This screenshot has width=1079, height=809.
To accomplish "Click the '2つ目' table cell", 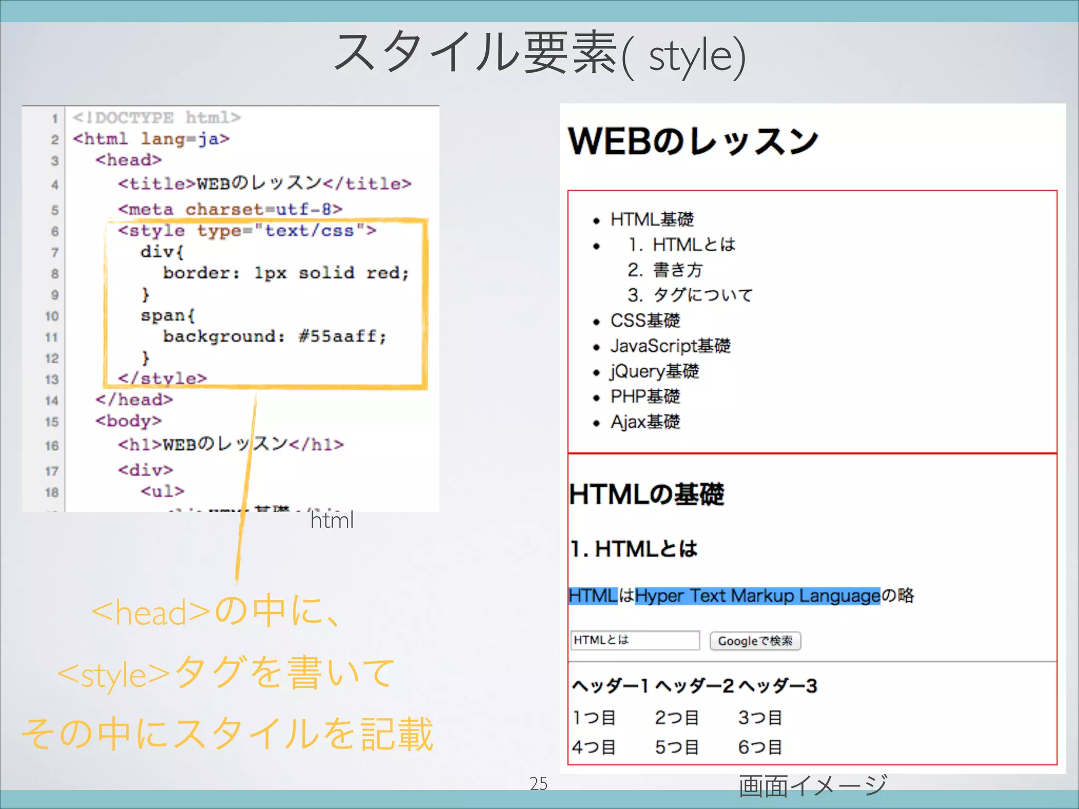I will tap(676, 717).
